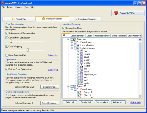Collapse the Instance Names tree node
The width and height of the screenshot is (147, 113).
point(72,48)
